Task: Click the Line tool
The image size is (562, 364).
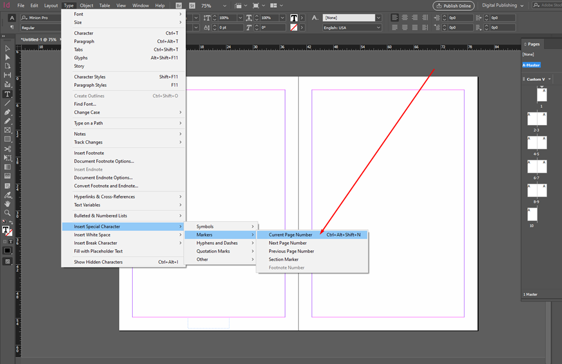Action: (x=8, y=103)
